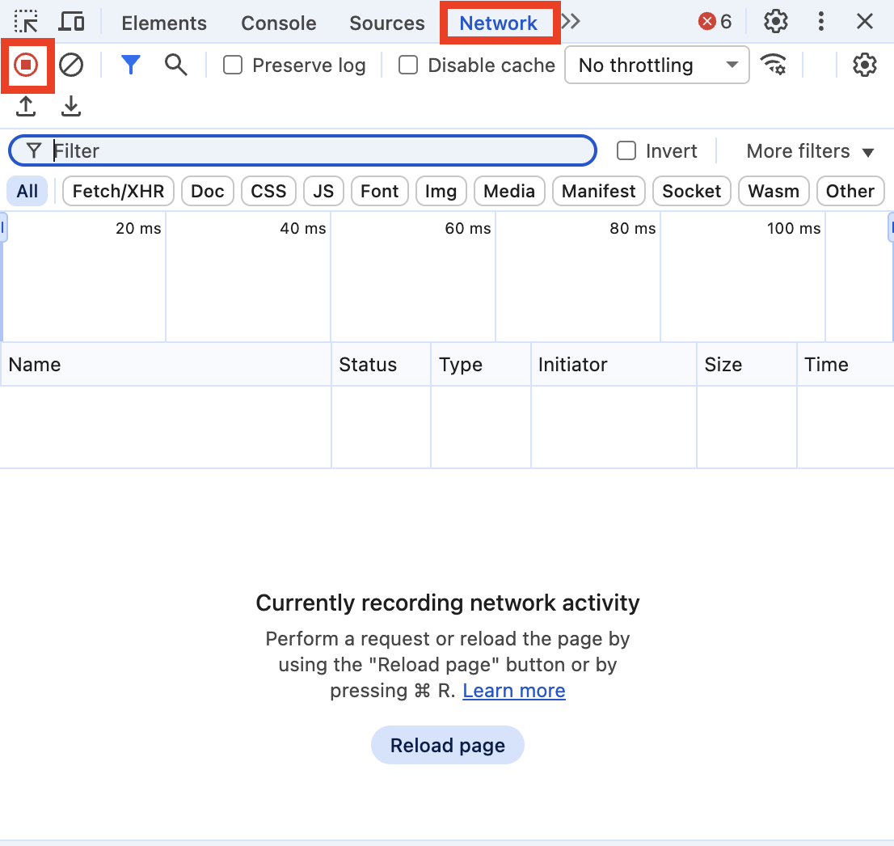Sort by the Time column header
Viewport: 894px width, 846px height.
click(846, 365)
